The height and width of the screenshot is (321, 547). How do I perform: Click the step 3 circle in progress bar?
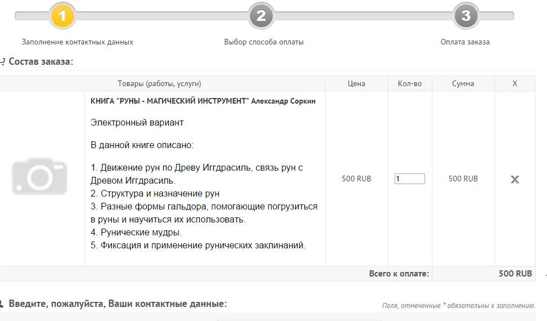(466, 16)
